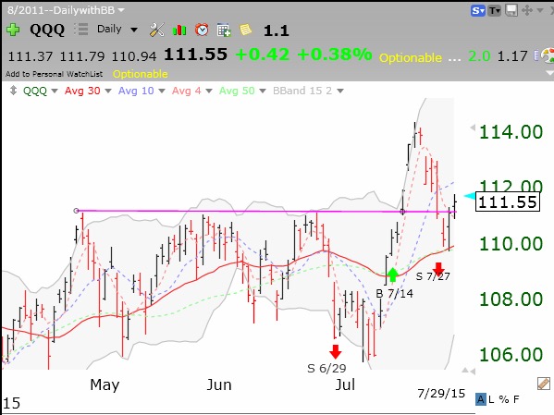Open the calendar add icon
This screenshot has height=415, width=554.
[224, 30]
